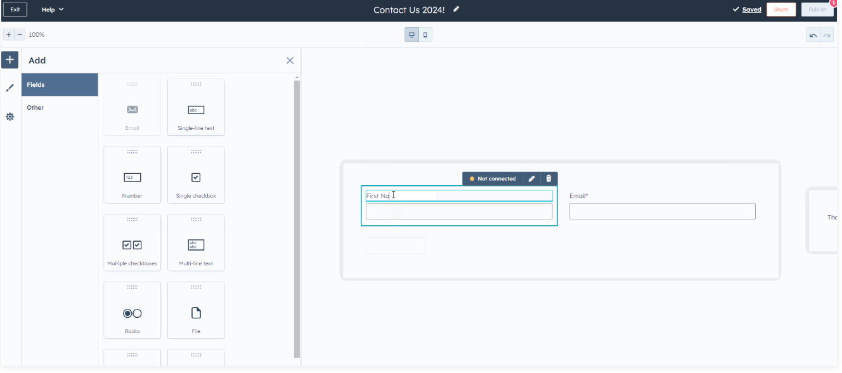Viewport: 842px width, 373px height.
Task: Click the redo arrow button
Action: [x=827, y=35]
